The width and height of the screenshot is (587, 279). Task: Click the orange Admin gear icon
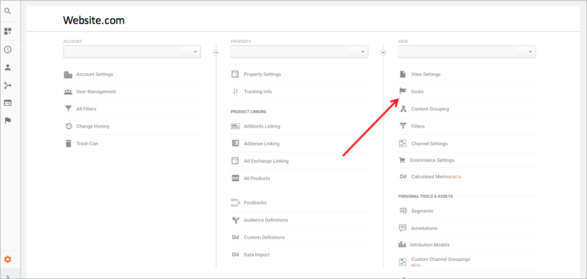click(8, 260)
